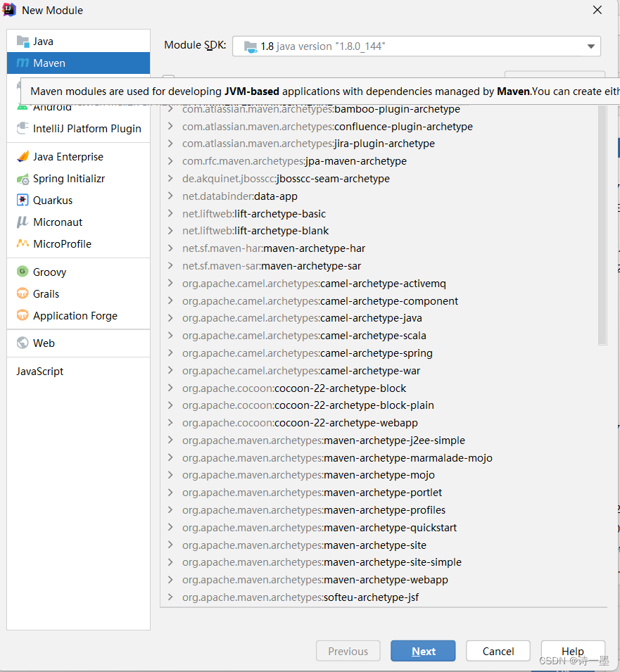Select camel-archetype-java entry
Viewport: 620px width, 672px height.
point(302,318)
